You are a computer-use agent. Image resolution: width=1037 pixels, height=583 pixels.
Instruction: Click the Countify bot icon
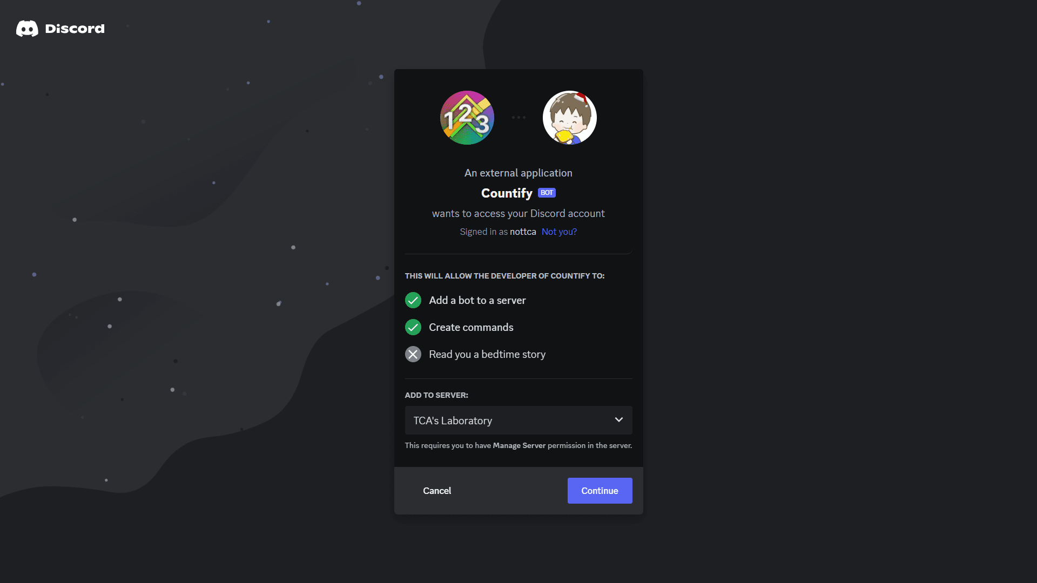pos(467,117)
